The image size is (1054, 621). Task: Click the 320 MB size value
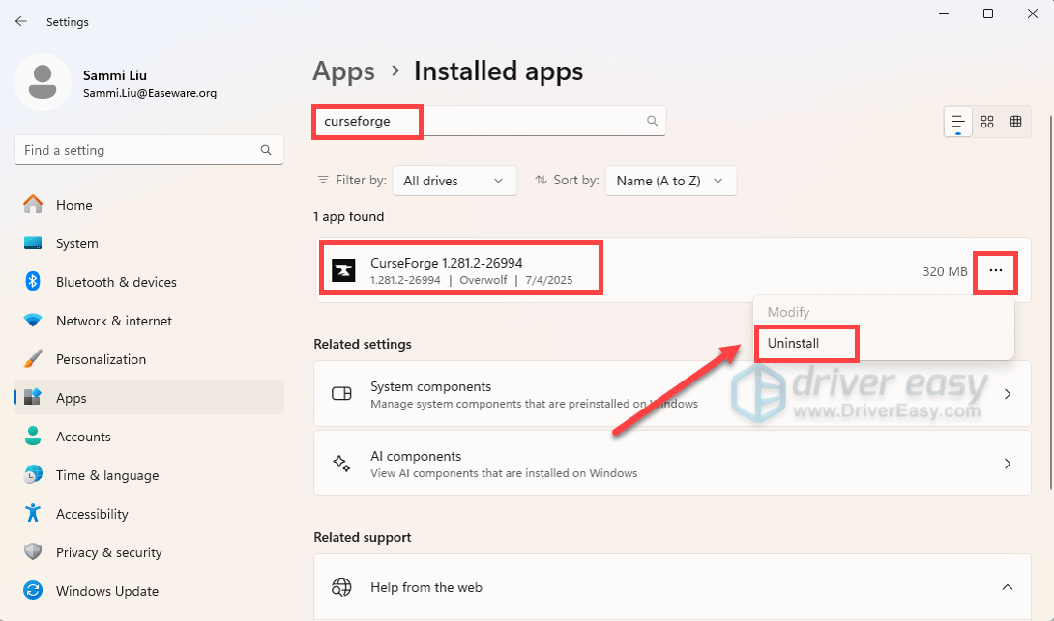tap(945, 271)
